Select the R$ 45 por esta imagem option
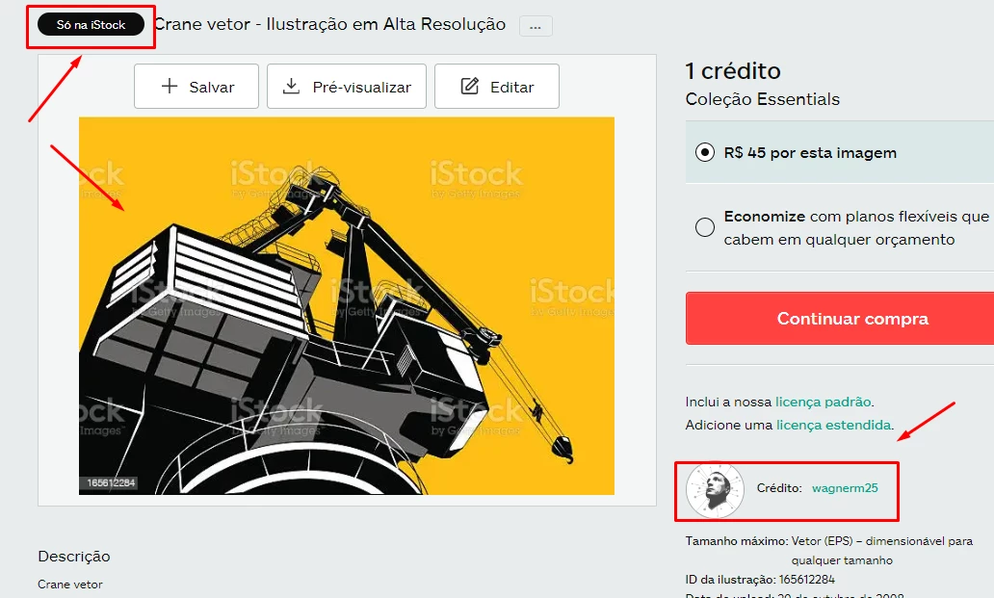994x598 pixels. pos(705,153)
